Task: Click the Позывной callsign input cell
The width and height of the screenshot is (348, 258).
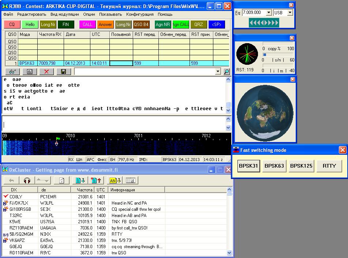Action: [x=121, y=63]
